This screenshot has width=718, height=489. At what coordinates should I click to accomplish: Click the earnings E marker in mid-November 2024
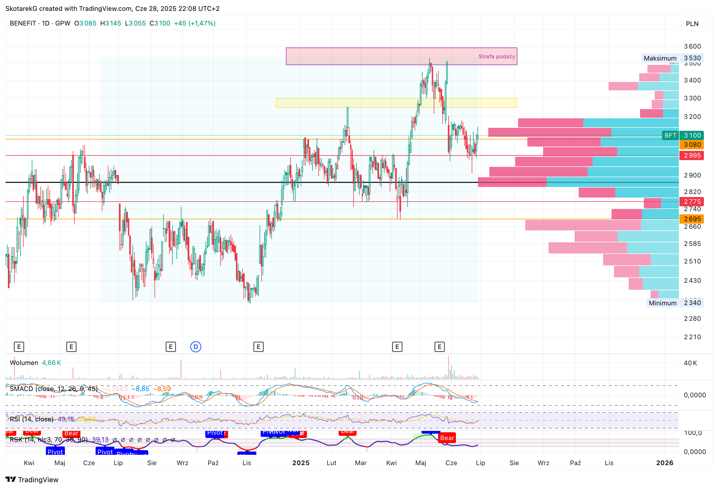(259, 347)
